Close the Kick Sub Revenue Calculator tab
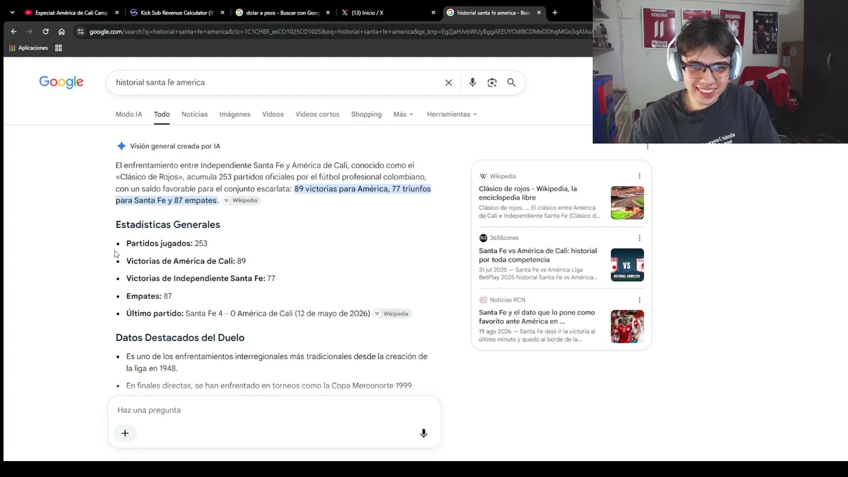848x477 pixels. point(223,13)
